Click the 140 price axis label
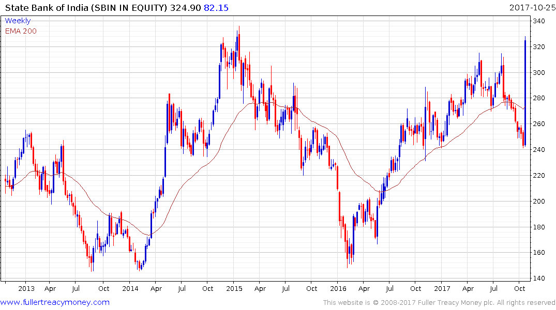556x310 pixels. click(539, 278)
